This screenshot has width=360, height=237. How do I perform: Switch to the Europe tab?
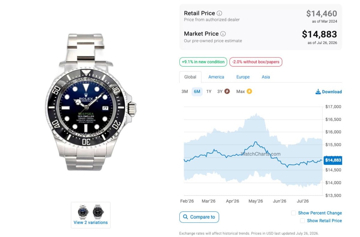click(243, 77)
